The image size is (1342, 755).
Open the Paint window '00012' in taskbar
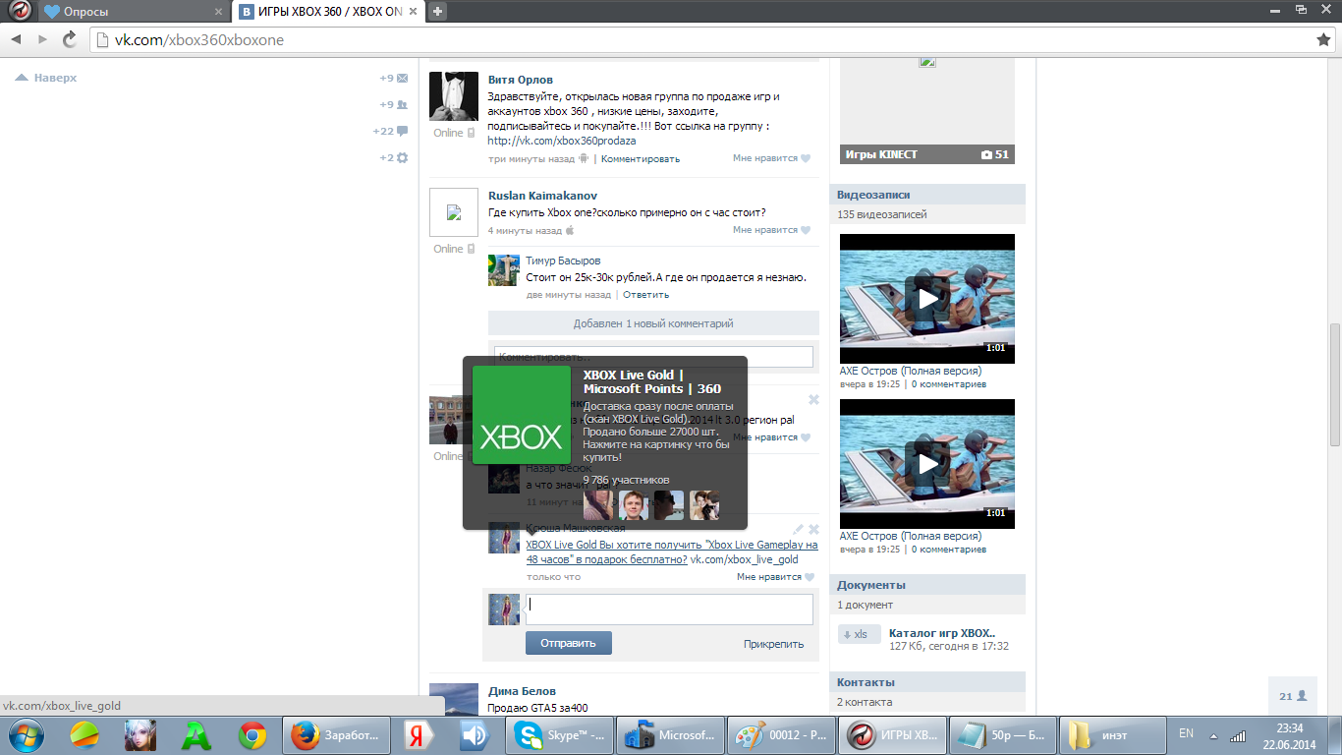[x=782, y=735]
